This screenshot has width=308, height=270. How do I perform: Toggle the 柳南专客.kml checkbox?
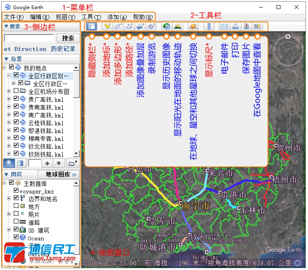[16, 138]
